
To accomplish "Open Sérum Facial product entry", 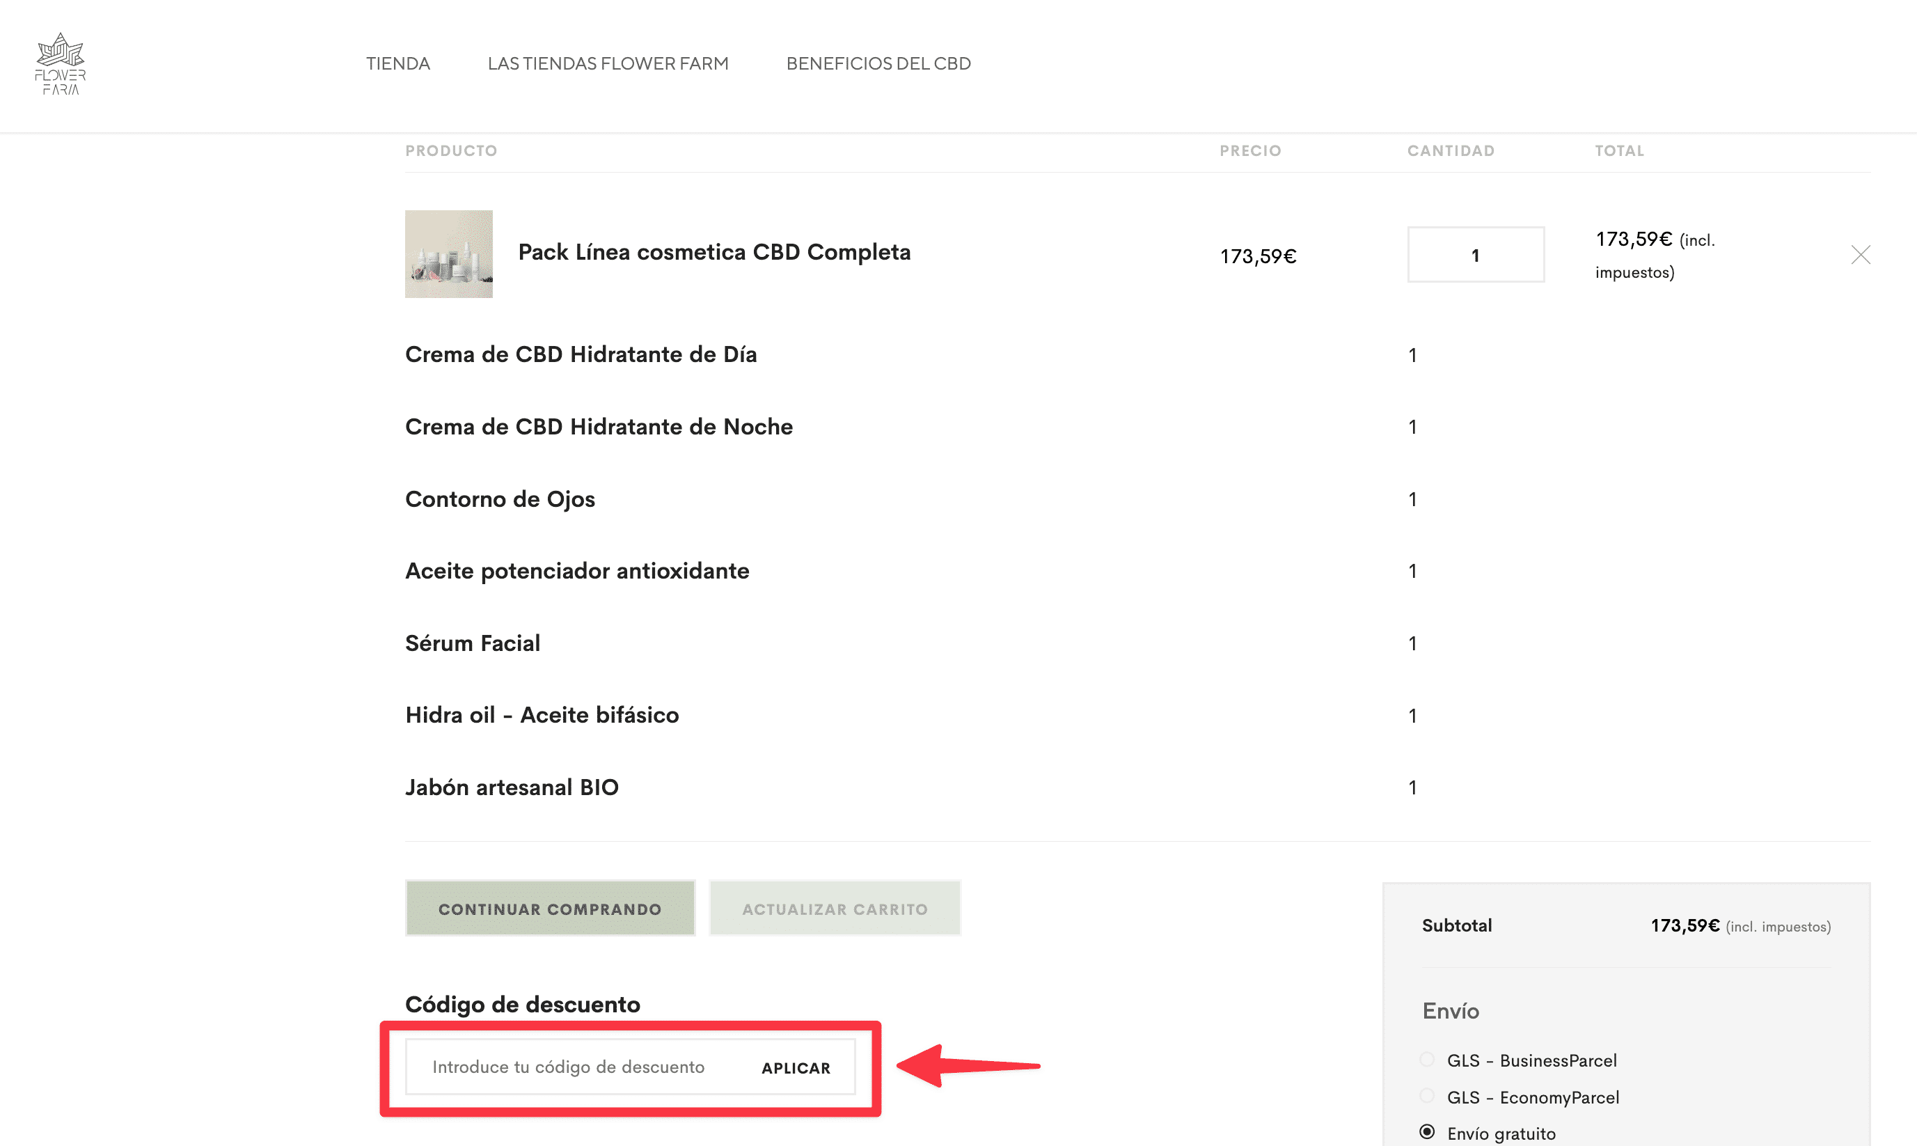I will pyautogui.click(x=473, y=643).
